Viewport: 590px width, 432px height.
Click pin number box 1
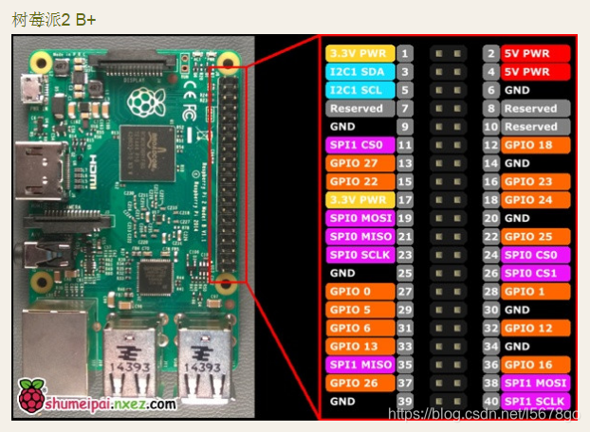[405, 53]
